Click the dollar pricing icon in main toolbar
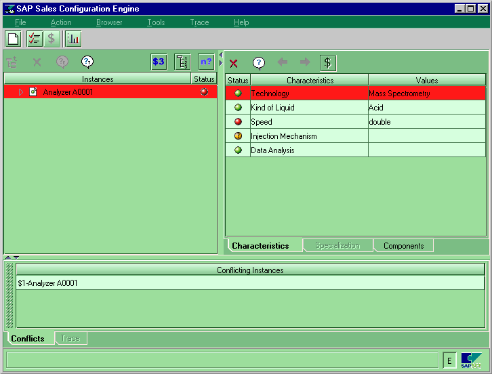Image resolution: width=492 pixels, height=374 pixels. tap(51, 39)
